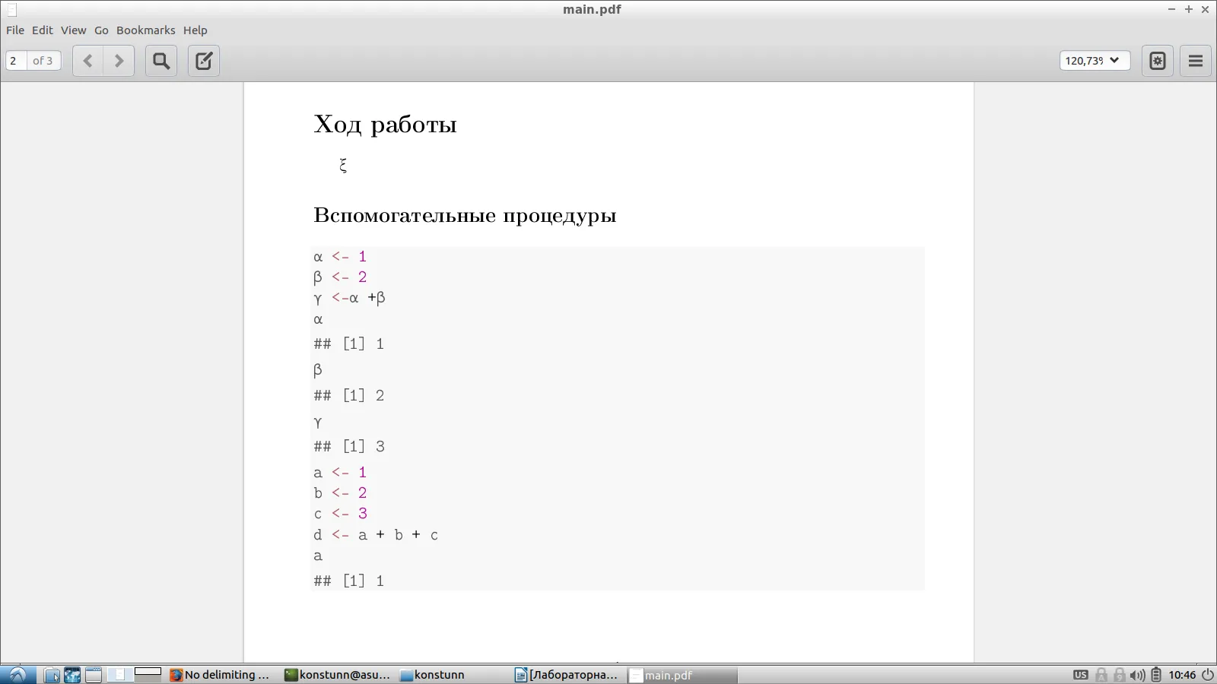Switch to the second workspace in pager
Viewport: 1217px width, 684px height.
[x=148, y=675]
